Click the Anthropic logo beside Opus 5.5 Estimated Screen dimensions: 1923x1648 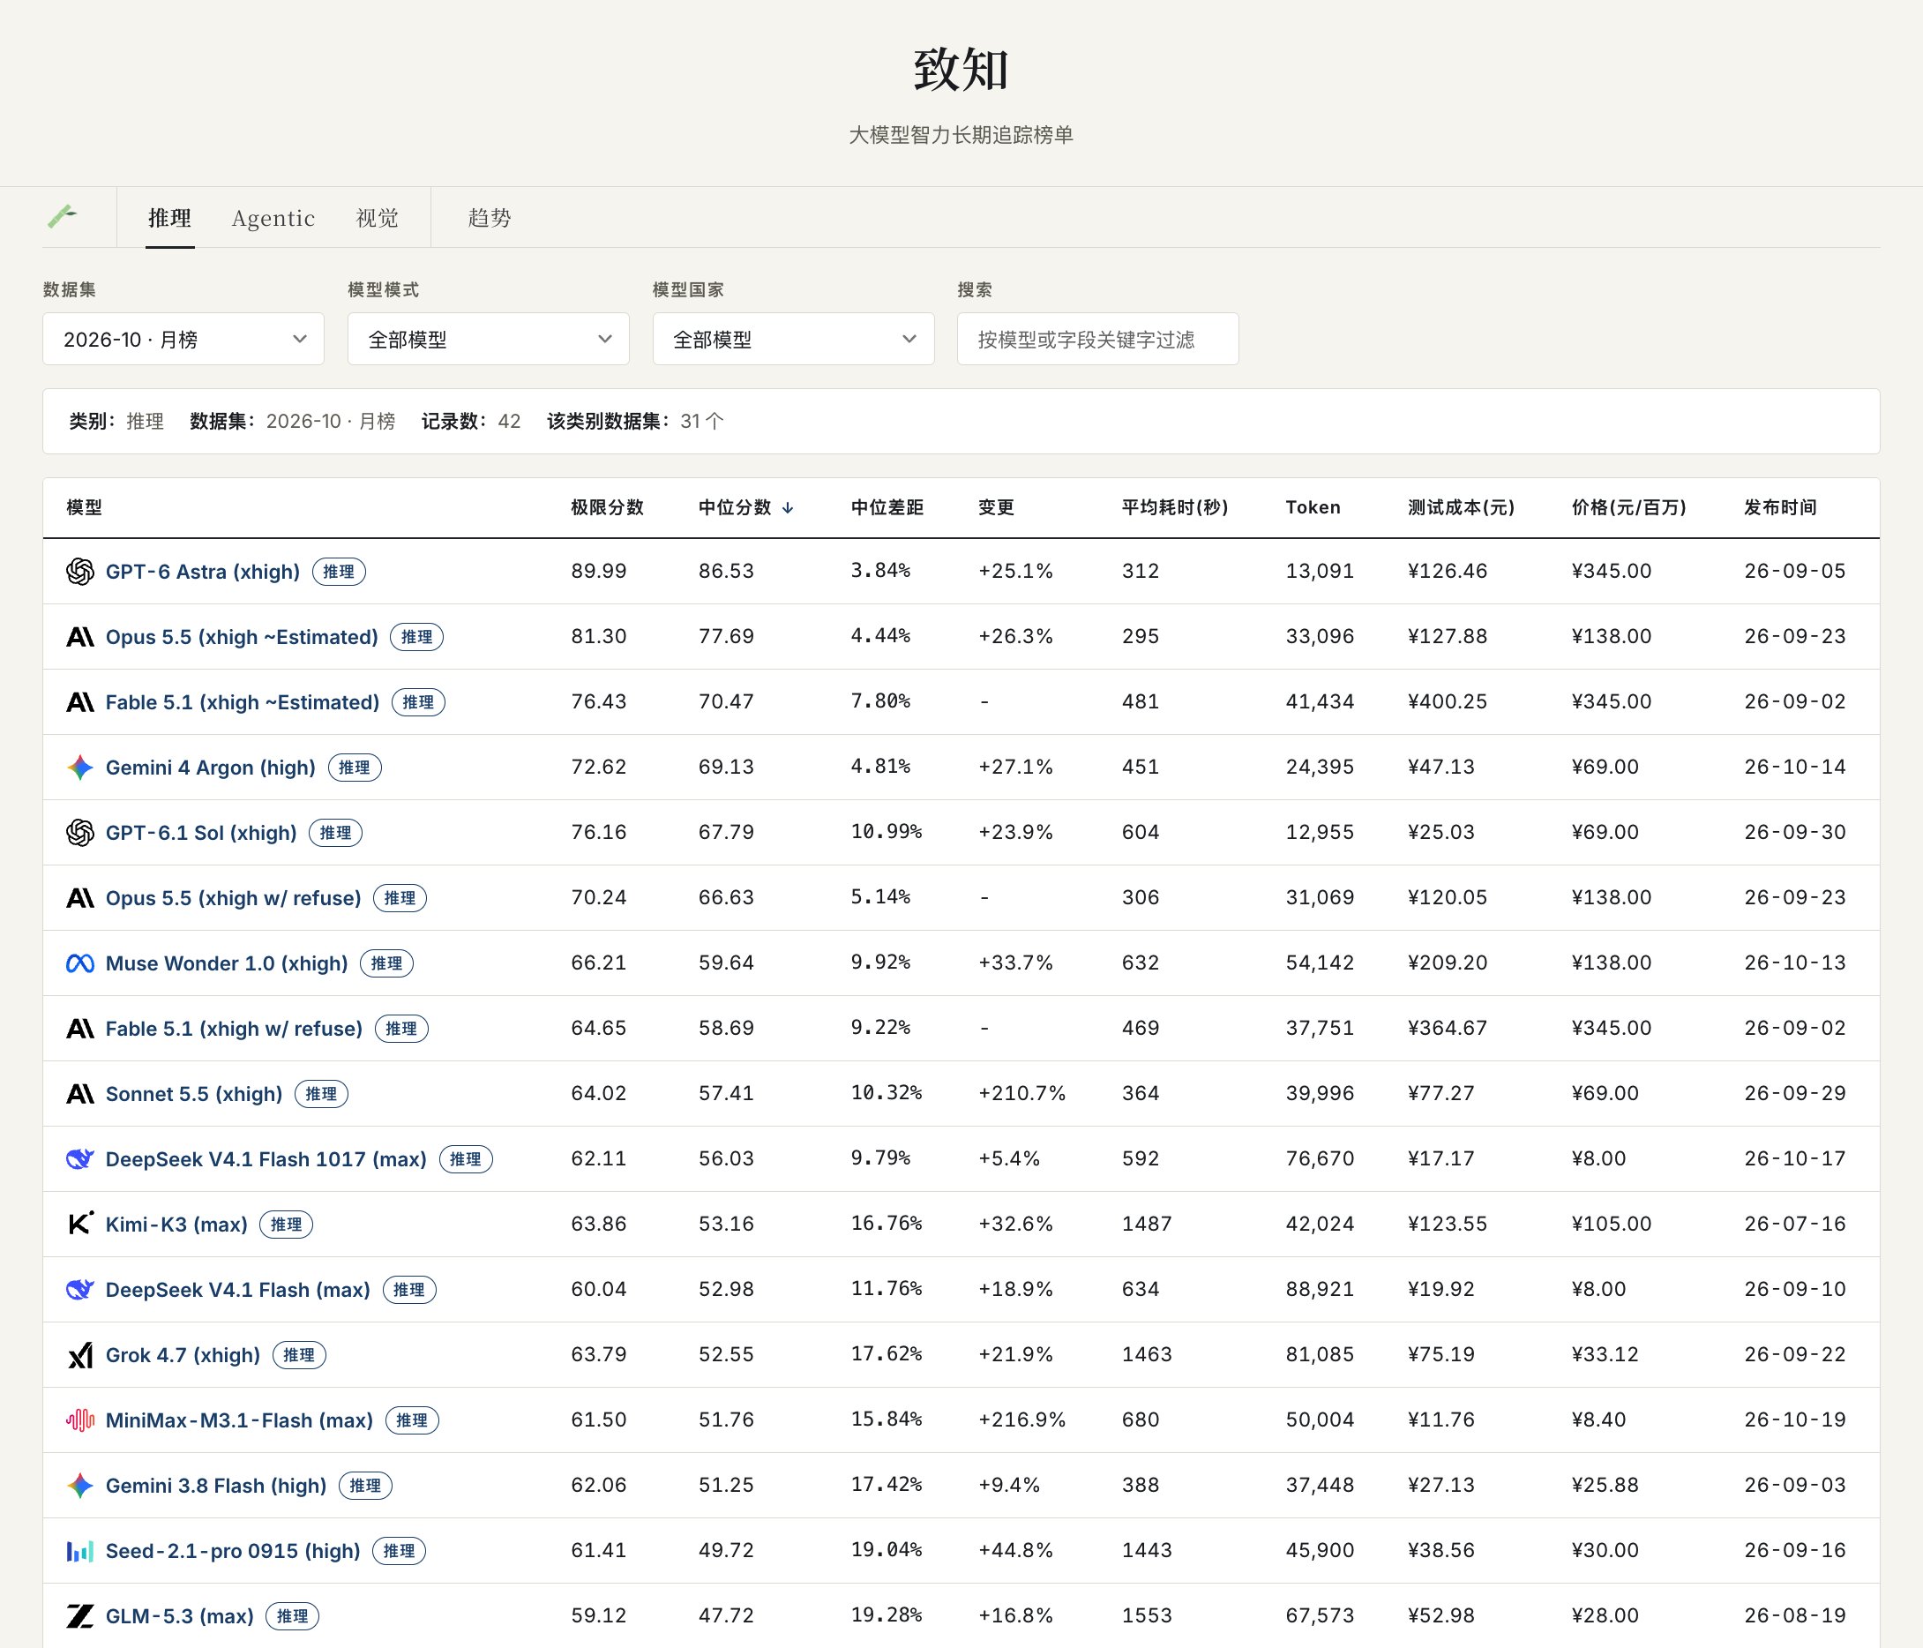click(x=81, y=637)
